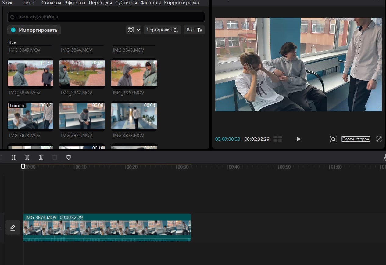386x265 pixels.
Task: Click the IMG_3847.MOV file name label
Action: [77, 93]
